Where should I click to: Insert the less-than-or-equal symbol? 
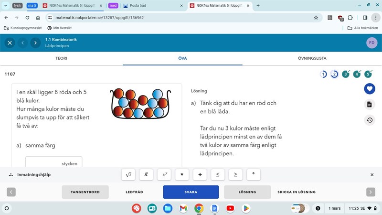(x=217, y=175)
